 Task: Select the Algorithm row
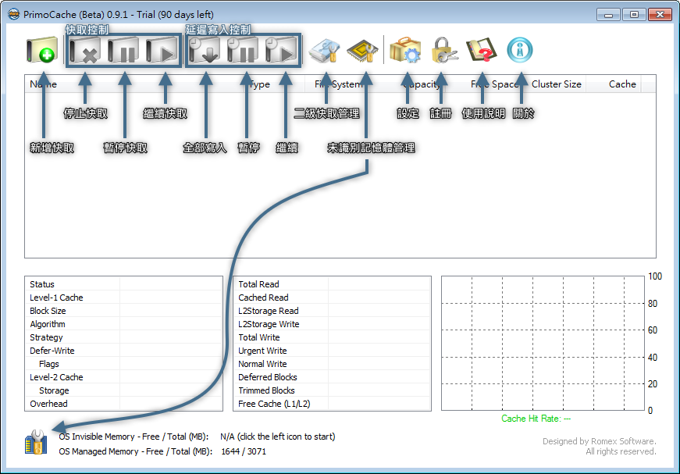[123, 324]
